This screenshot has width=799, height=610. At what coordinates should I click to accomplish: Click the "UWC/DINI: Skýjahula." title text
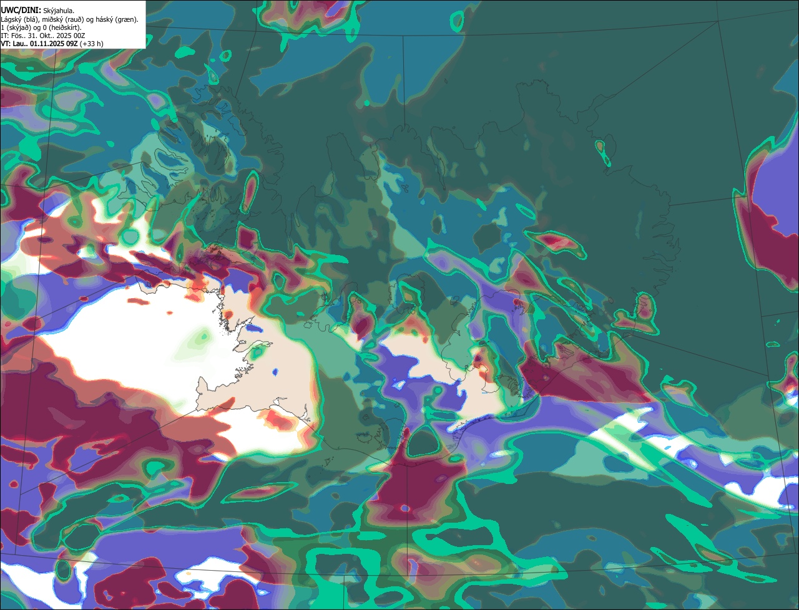point(37,11)
